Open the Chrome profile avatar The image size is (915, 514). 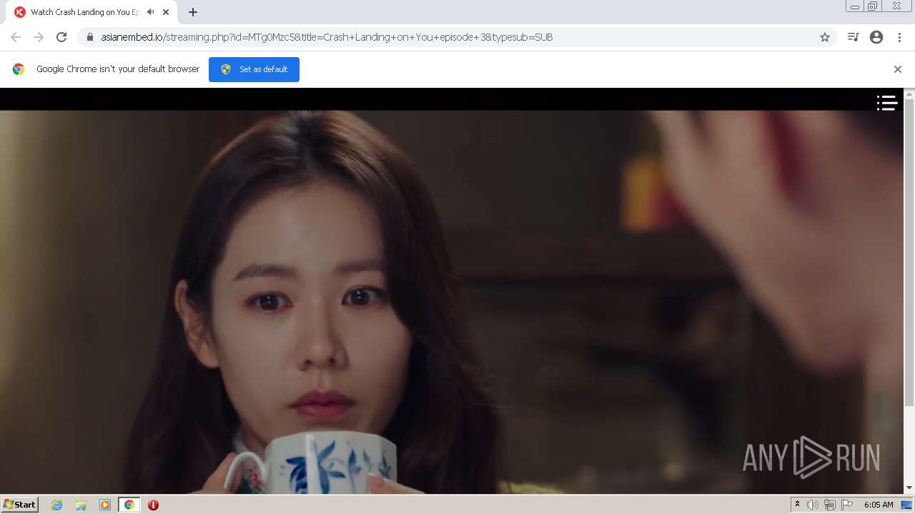click(x=876, y=37)
